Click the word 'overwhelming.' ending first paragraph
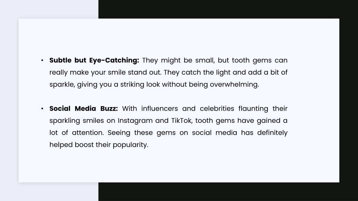 [235, 84]
